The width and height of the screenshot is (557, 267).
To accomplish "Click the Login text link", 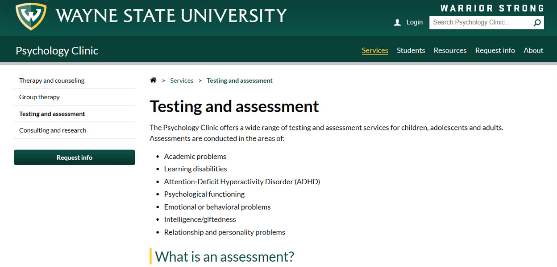I will pyautogui.click(x=414, y=22).
